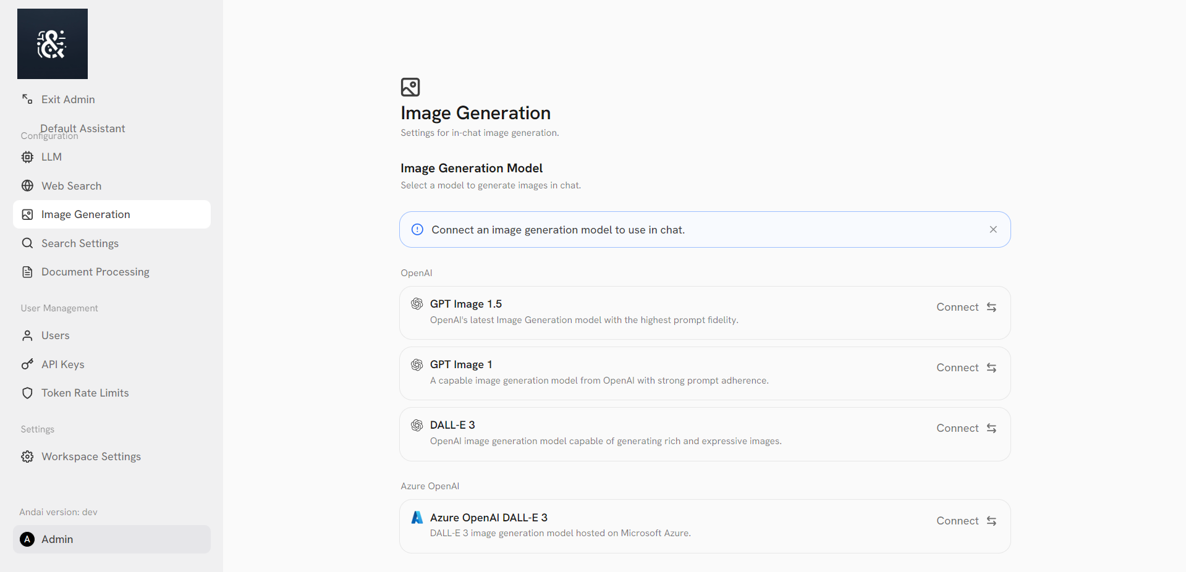Viewport: 1186px width, 572px height.
Task: Click the DALL-E 3 model title
Action: [452, 425]
